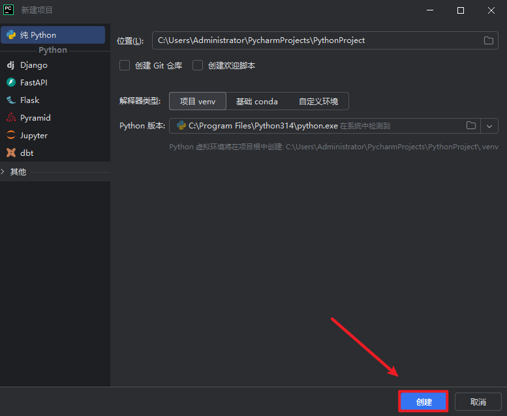The width and height of the screenshot is (507, 416).
Task: Browse folder for project location field
Action: (488, 40)
